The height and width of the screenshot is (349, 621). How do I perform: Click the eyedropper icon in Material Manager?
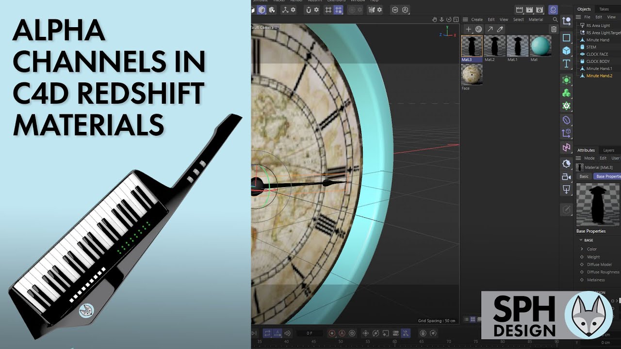(x=500, y=30)
